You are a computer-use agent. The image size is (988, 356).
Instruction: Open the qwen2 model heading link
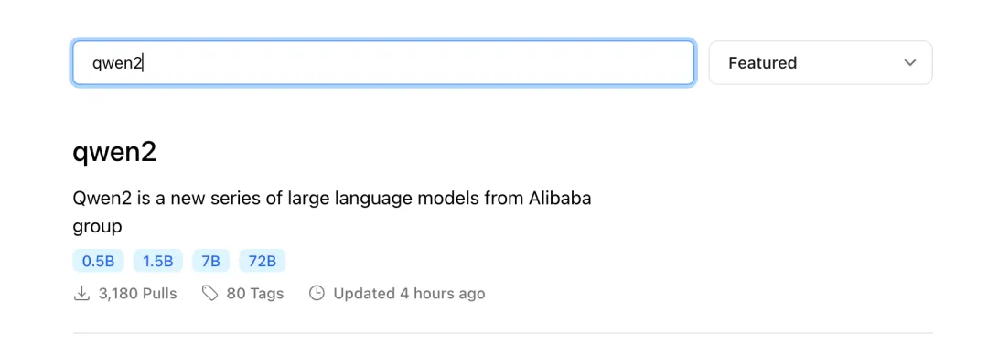(x=114, y=153)
